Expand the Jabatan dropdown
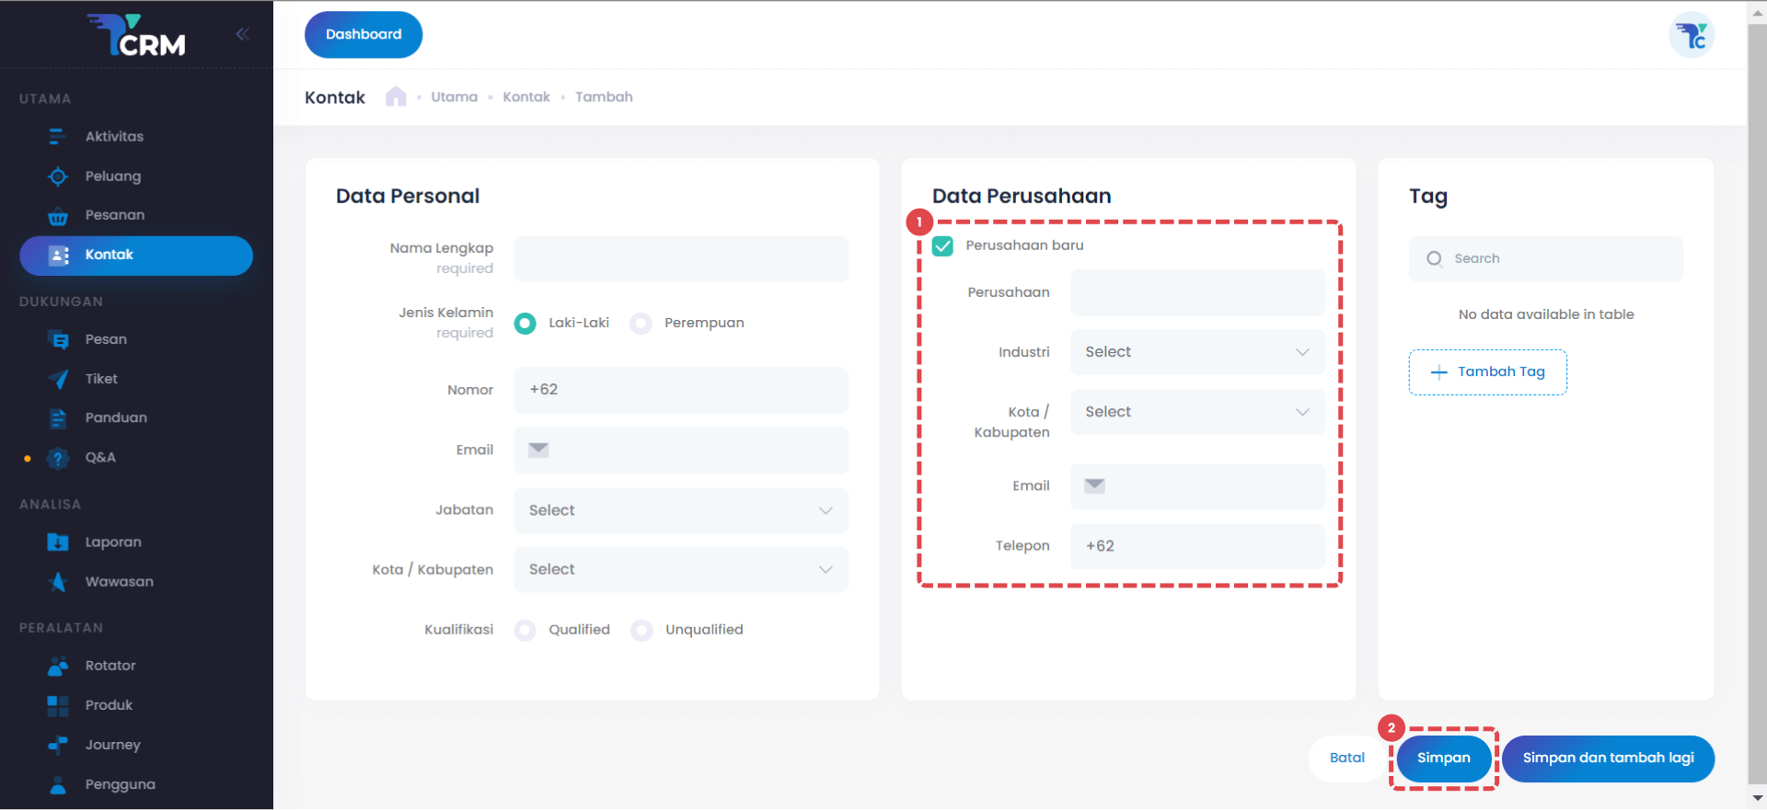Screen dimensions: 1767x810 pos(680,510)
